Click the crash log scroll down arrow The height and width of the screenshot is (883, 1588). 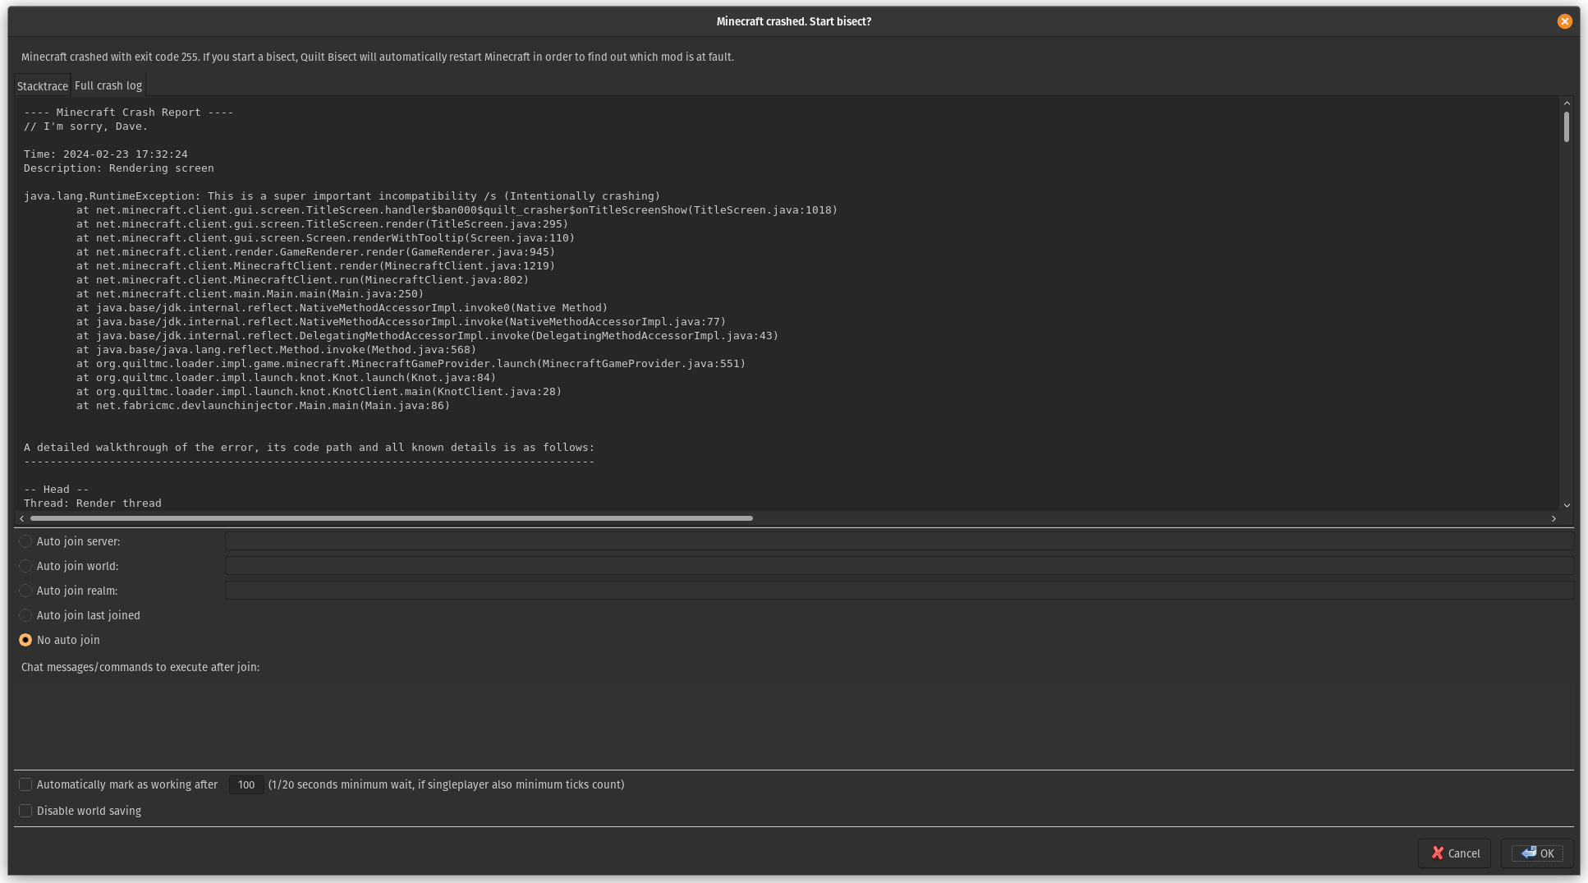1567,505
